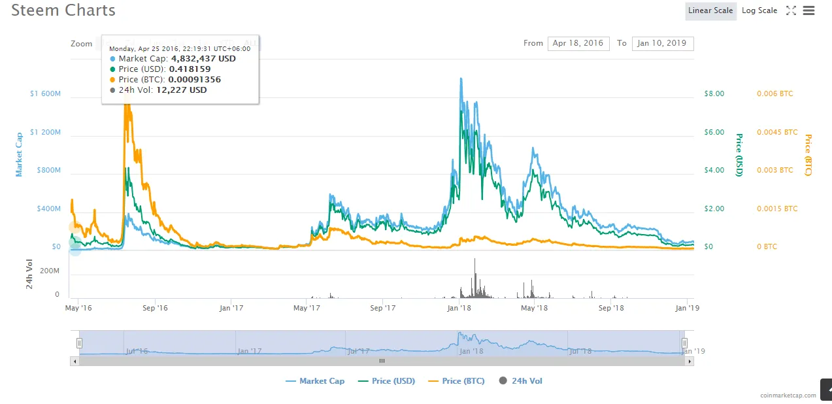This screenshot has width=832, height=404.
Task: Select the Zoom label text
Action: pyautogui.click(x=82, y=43)
